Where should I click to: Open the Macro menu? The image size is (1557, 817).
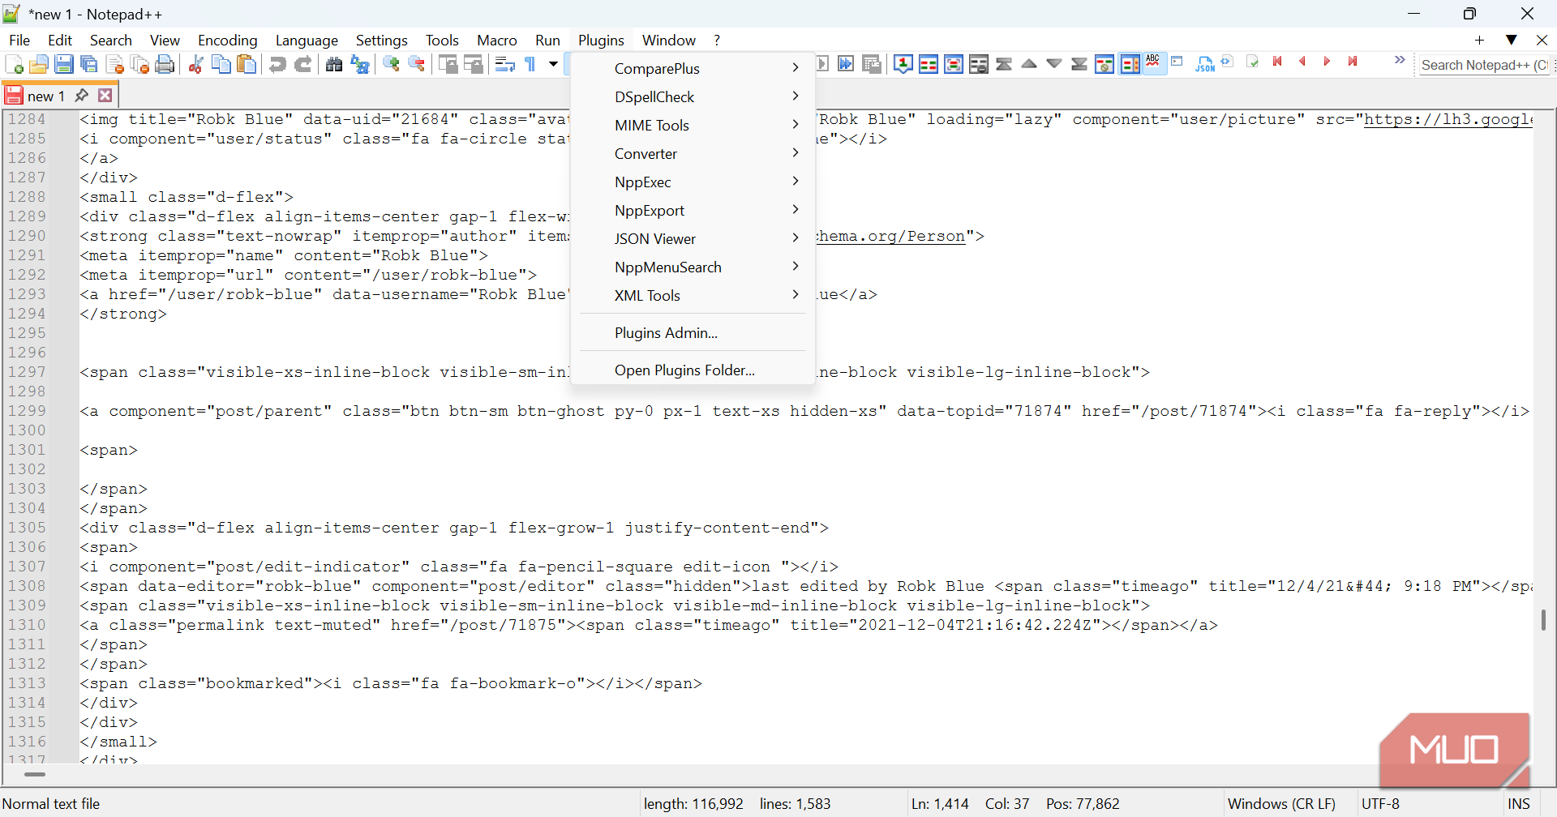pyautogui.click(x=497, y=41)
